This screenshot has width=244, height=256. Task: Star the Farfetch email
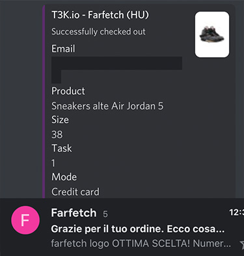click(241, 245)
